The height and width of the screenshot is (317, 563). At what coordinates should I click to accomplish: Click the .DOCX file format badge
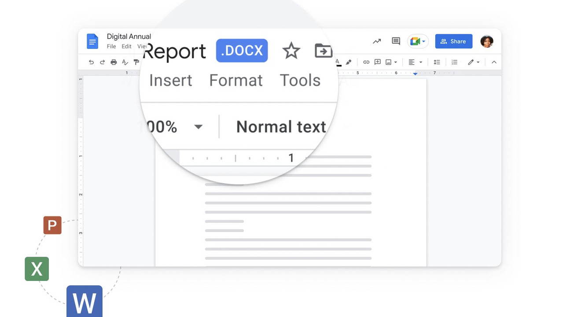(242, 51)
